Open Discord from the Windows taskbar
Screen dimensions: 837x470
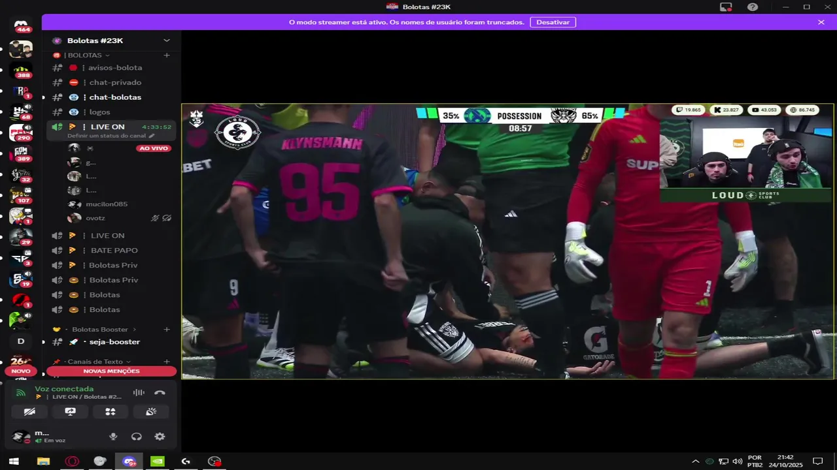pyautogui.click(x=129, y=462)
